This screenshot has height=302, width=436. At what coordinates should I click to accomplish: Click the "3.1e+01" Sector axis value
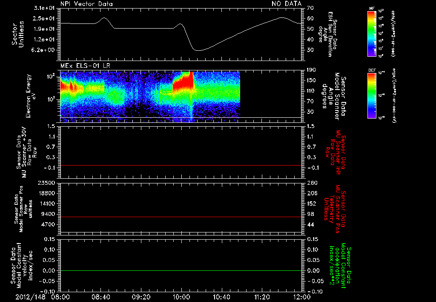click(44, 8)
